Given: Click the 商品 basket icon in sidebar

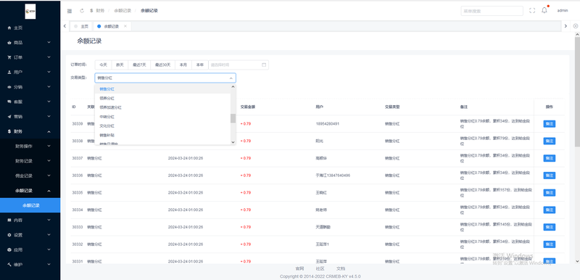Looking at the screenshot, I should 9,43.
